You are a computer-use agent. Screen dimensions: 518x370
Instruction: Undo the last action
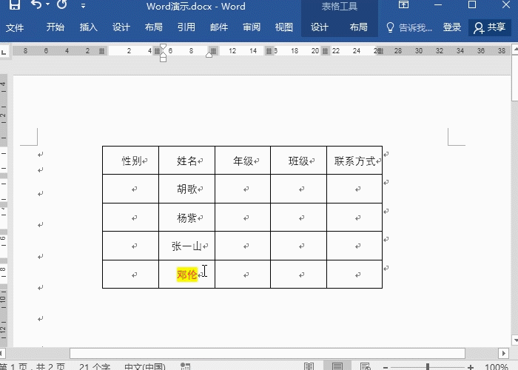coord(36,4)
